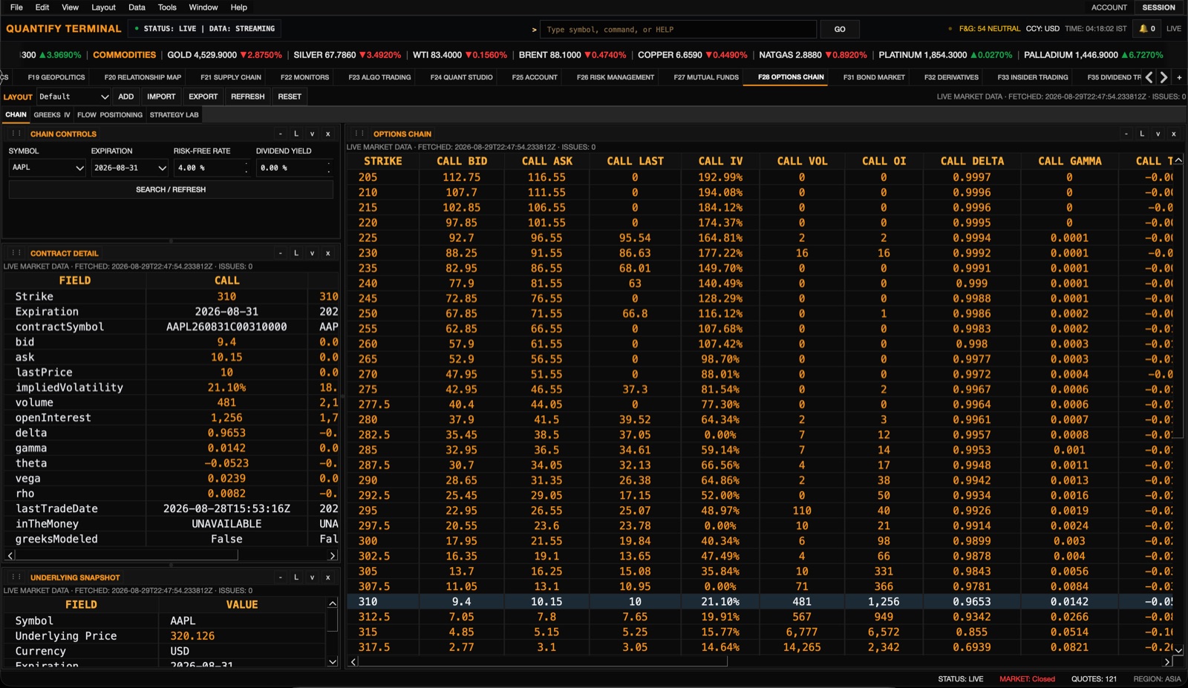This screenshot has width=1188, height=688.
Task: Click the Underlying Snapshot vertical scrollbar
Action: pyautogui.click(x=333, y=620)
